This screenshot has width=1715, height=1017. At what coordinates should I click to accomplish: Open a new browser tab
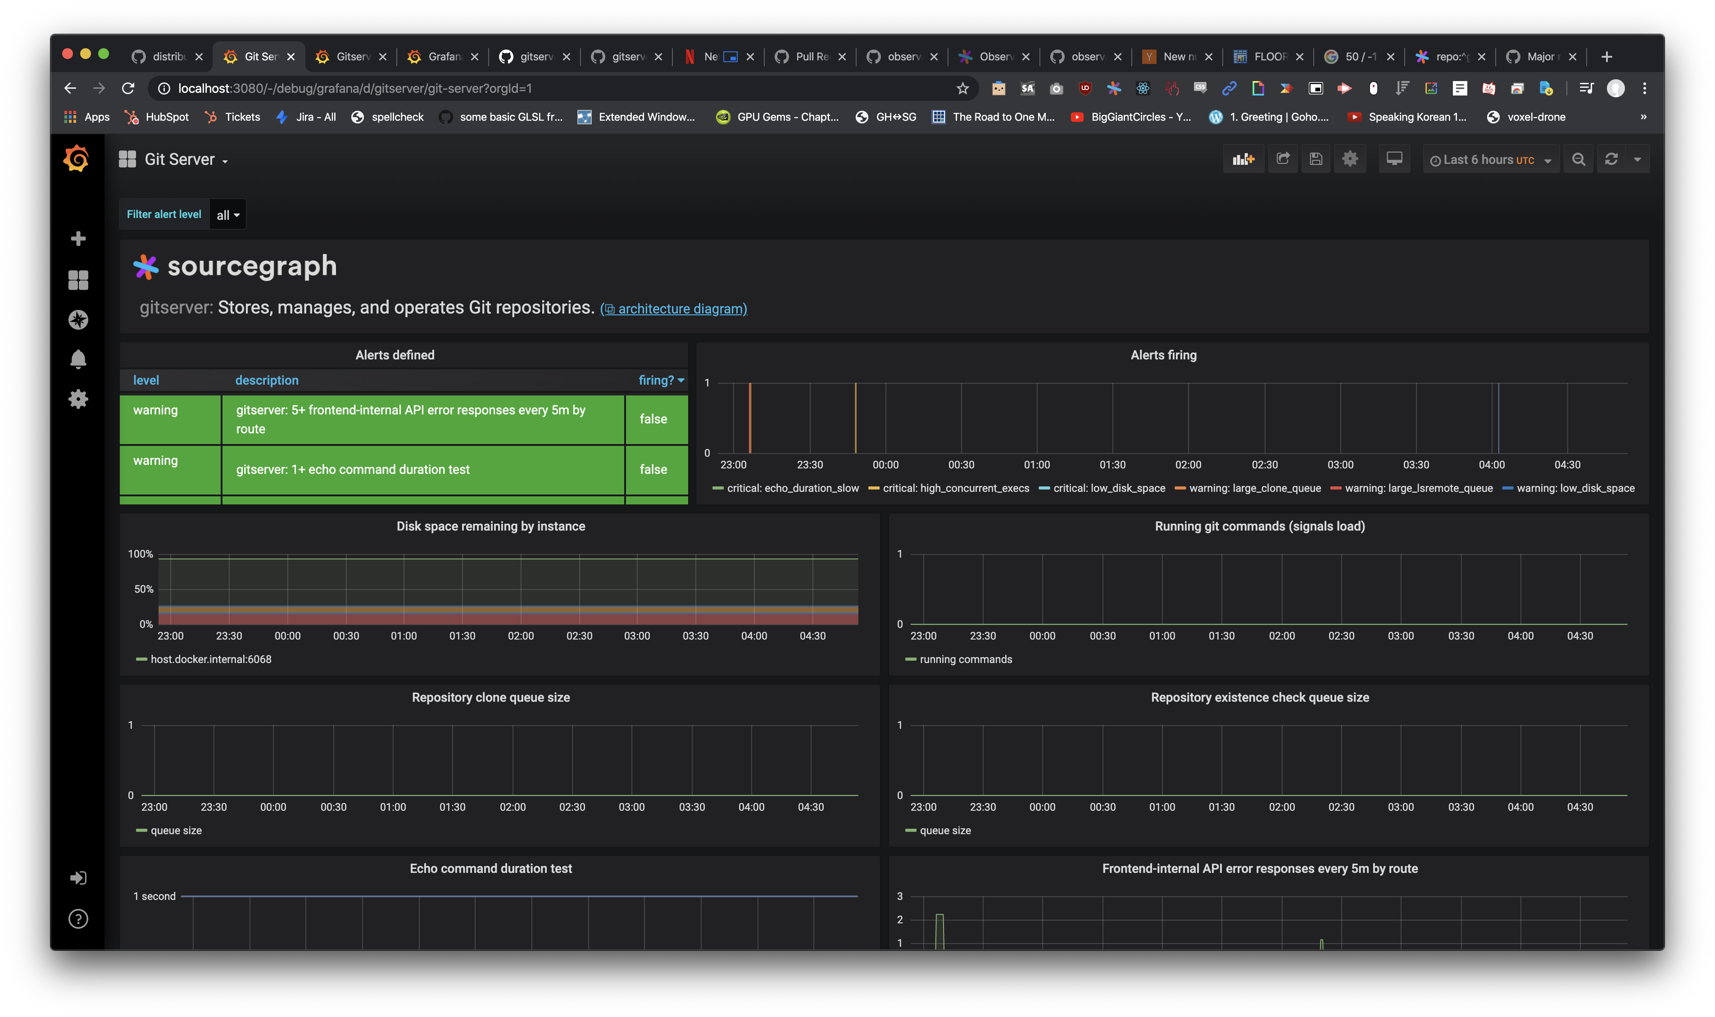coord(1607,57)
